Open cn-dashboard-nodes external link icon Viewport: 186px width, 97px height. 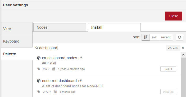80,58
